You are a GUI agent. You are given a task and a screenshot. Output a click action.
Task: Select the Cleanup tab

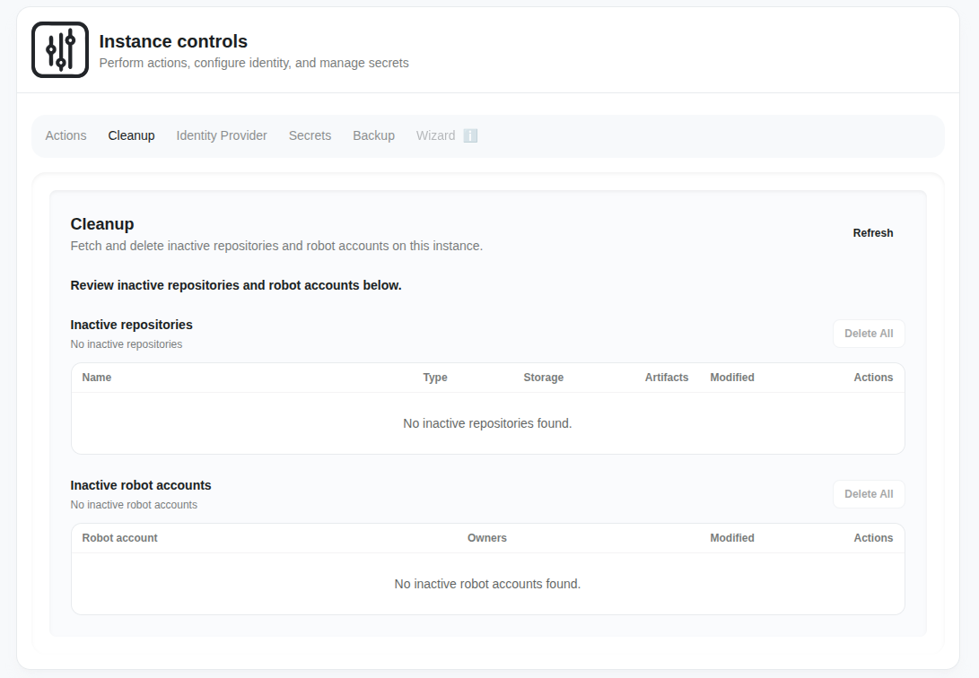point(131,136)
